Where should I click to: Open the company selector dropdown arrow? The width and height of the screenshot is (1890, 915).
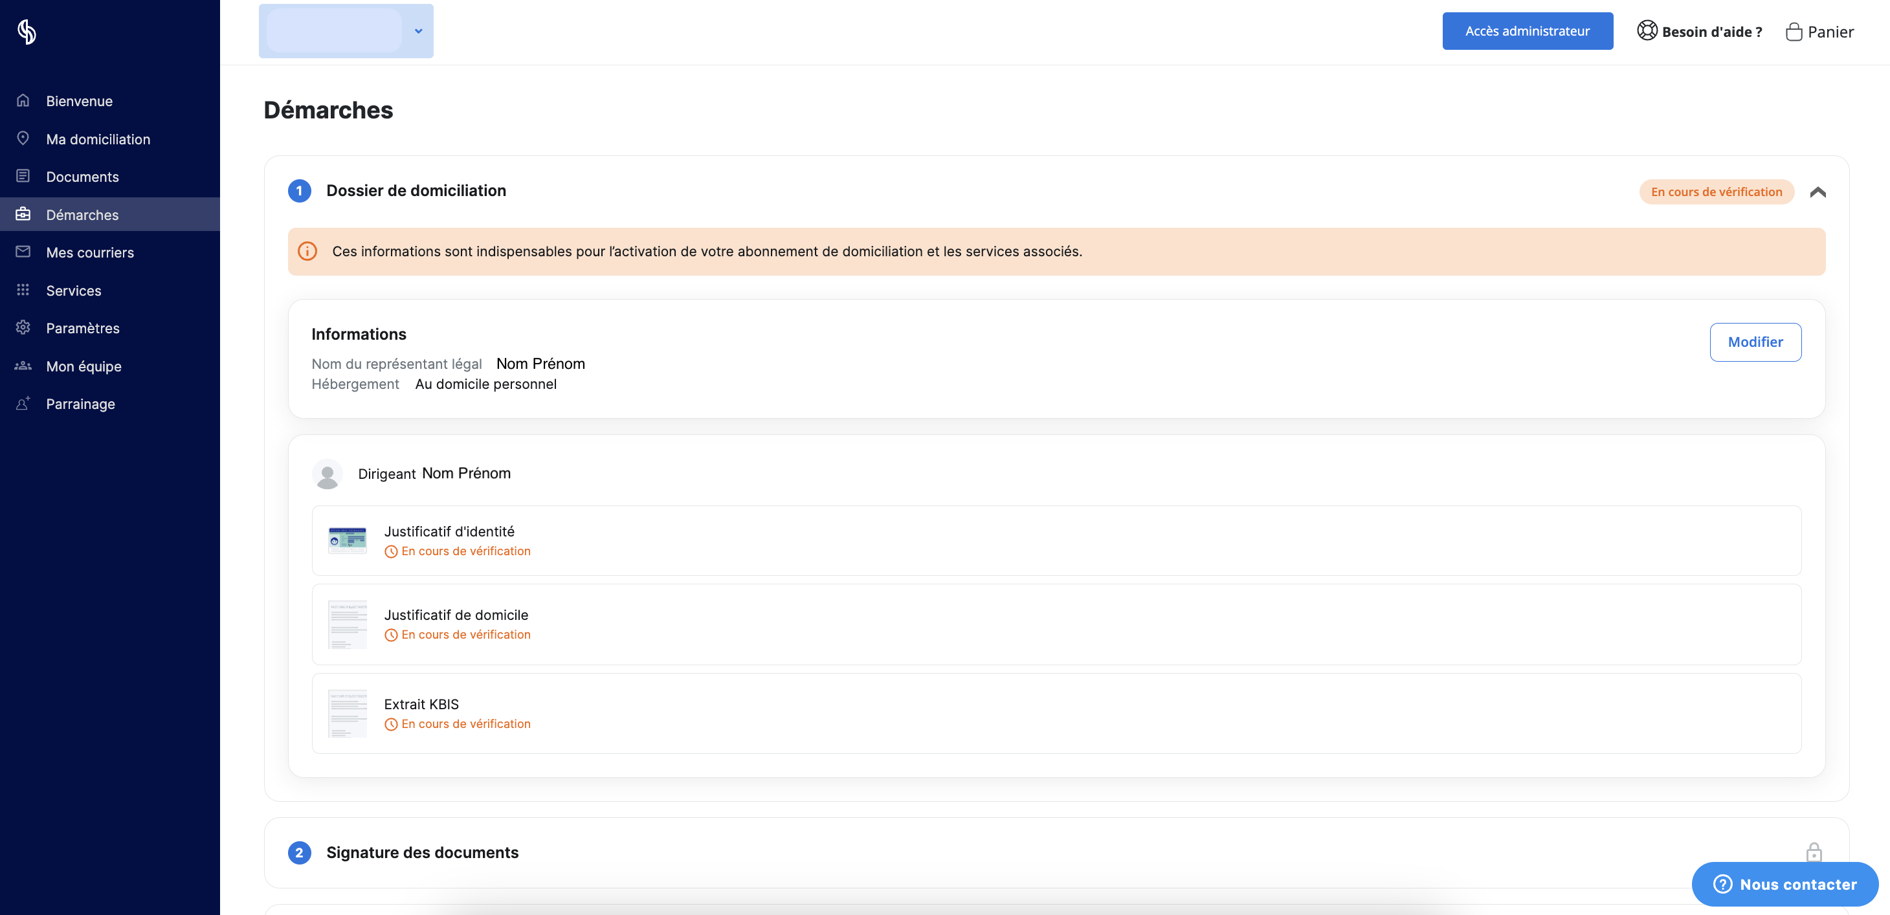click(418, 31)
